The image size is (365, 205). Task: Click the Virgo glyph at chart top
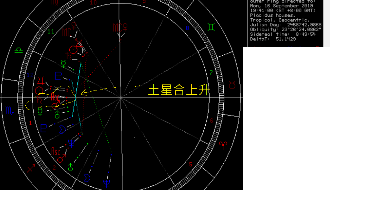tap(55, 3)
